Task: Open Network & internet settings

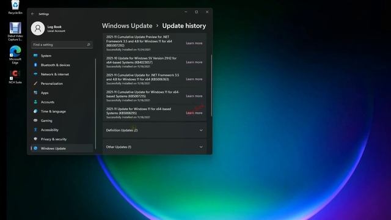Action: pyautogui.click(x=62, y=74)
